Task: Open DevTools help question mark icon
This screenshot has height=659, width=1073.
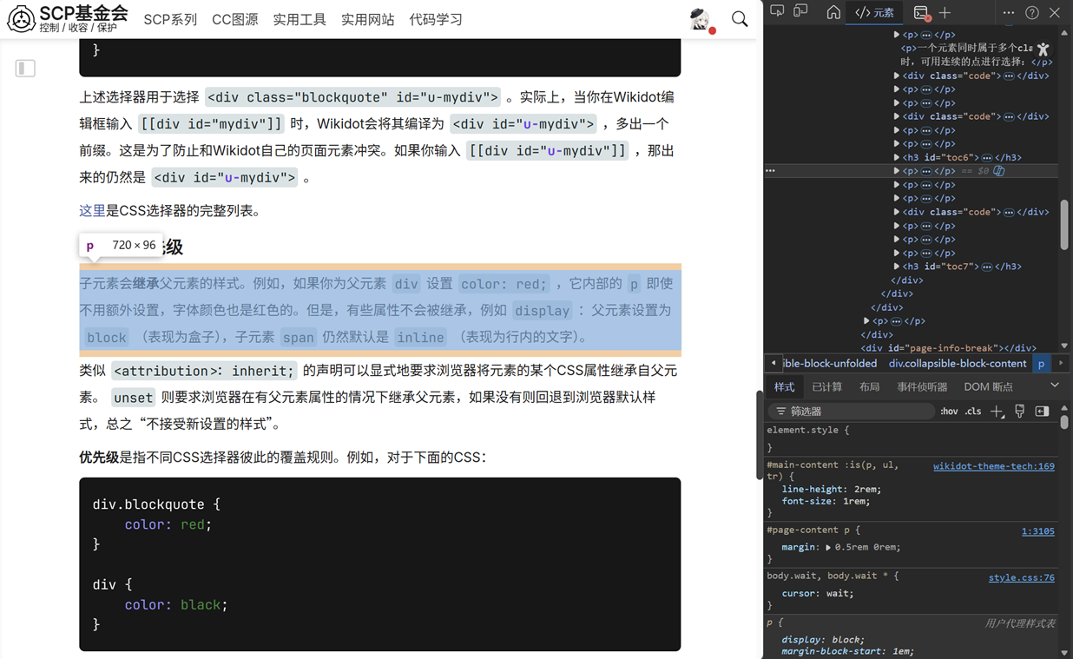Action: point(1031,13)
